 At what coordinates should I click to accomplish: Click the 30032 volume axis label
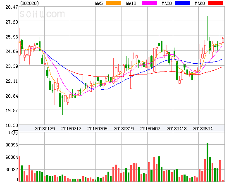[12, 170]
